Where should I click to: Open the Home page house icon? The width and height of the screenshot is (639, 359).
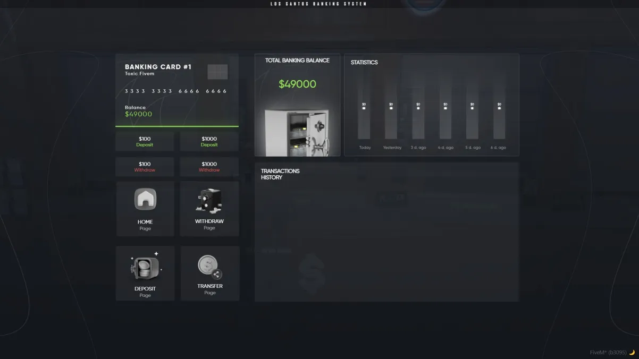(x=145, y=200)
